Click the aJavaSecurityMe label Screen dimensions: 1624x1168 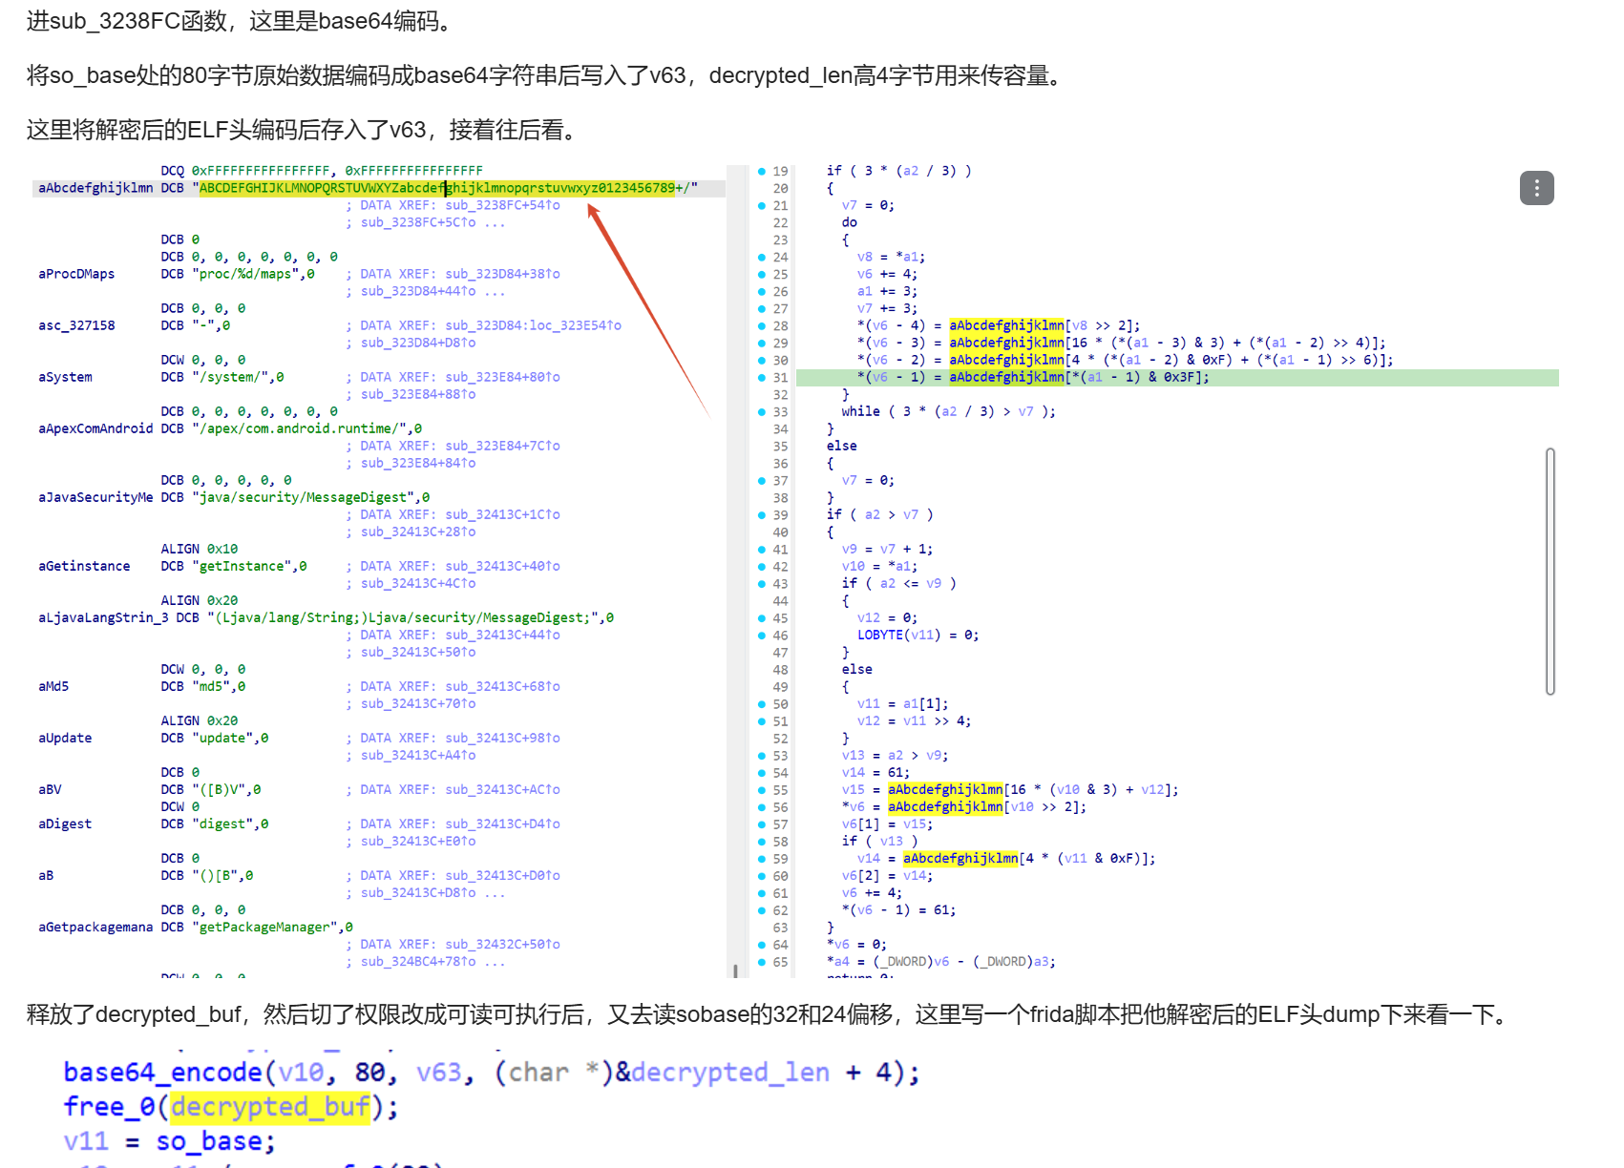pyautogui.click(x=95, y=497)
